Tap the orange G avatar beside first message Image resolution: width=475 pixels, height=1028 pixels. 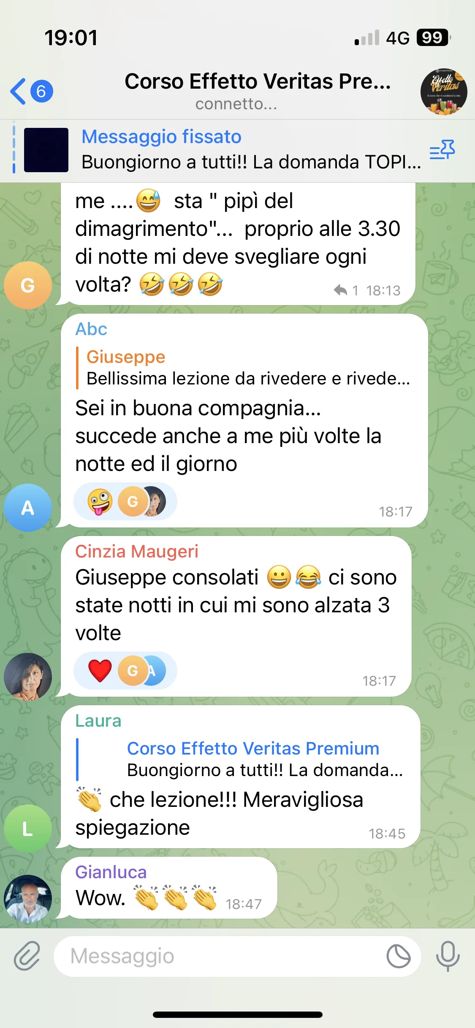click(x=28, y=285)
